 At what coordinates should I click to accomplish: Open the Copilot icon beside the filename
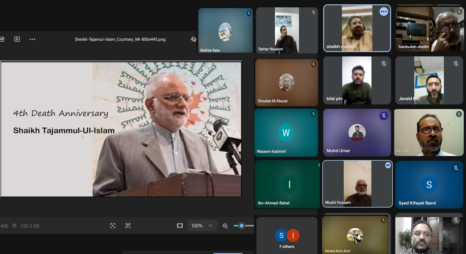coord(193,39)
